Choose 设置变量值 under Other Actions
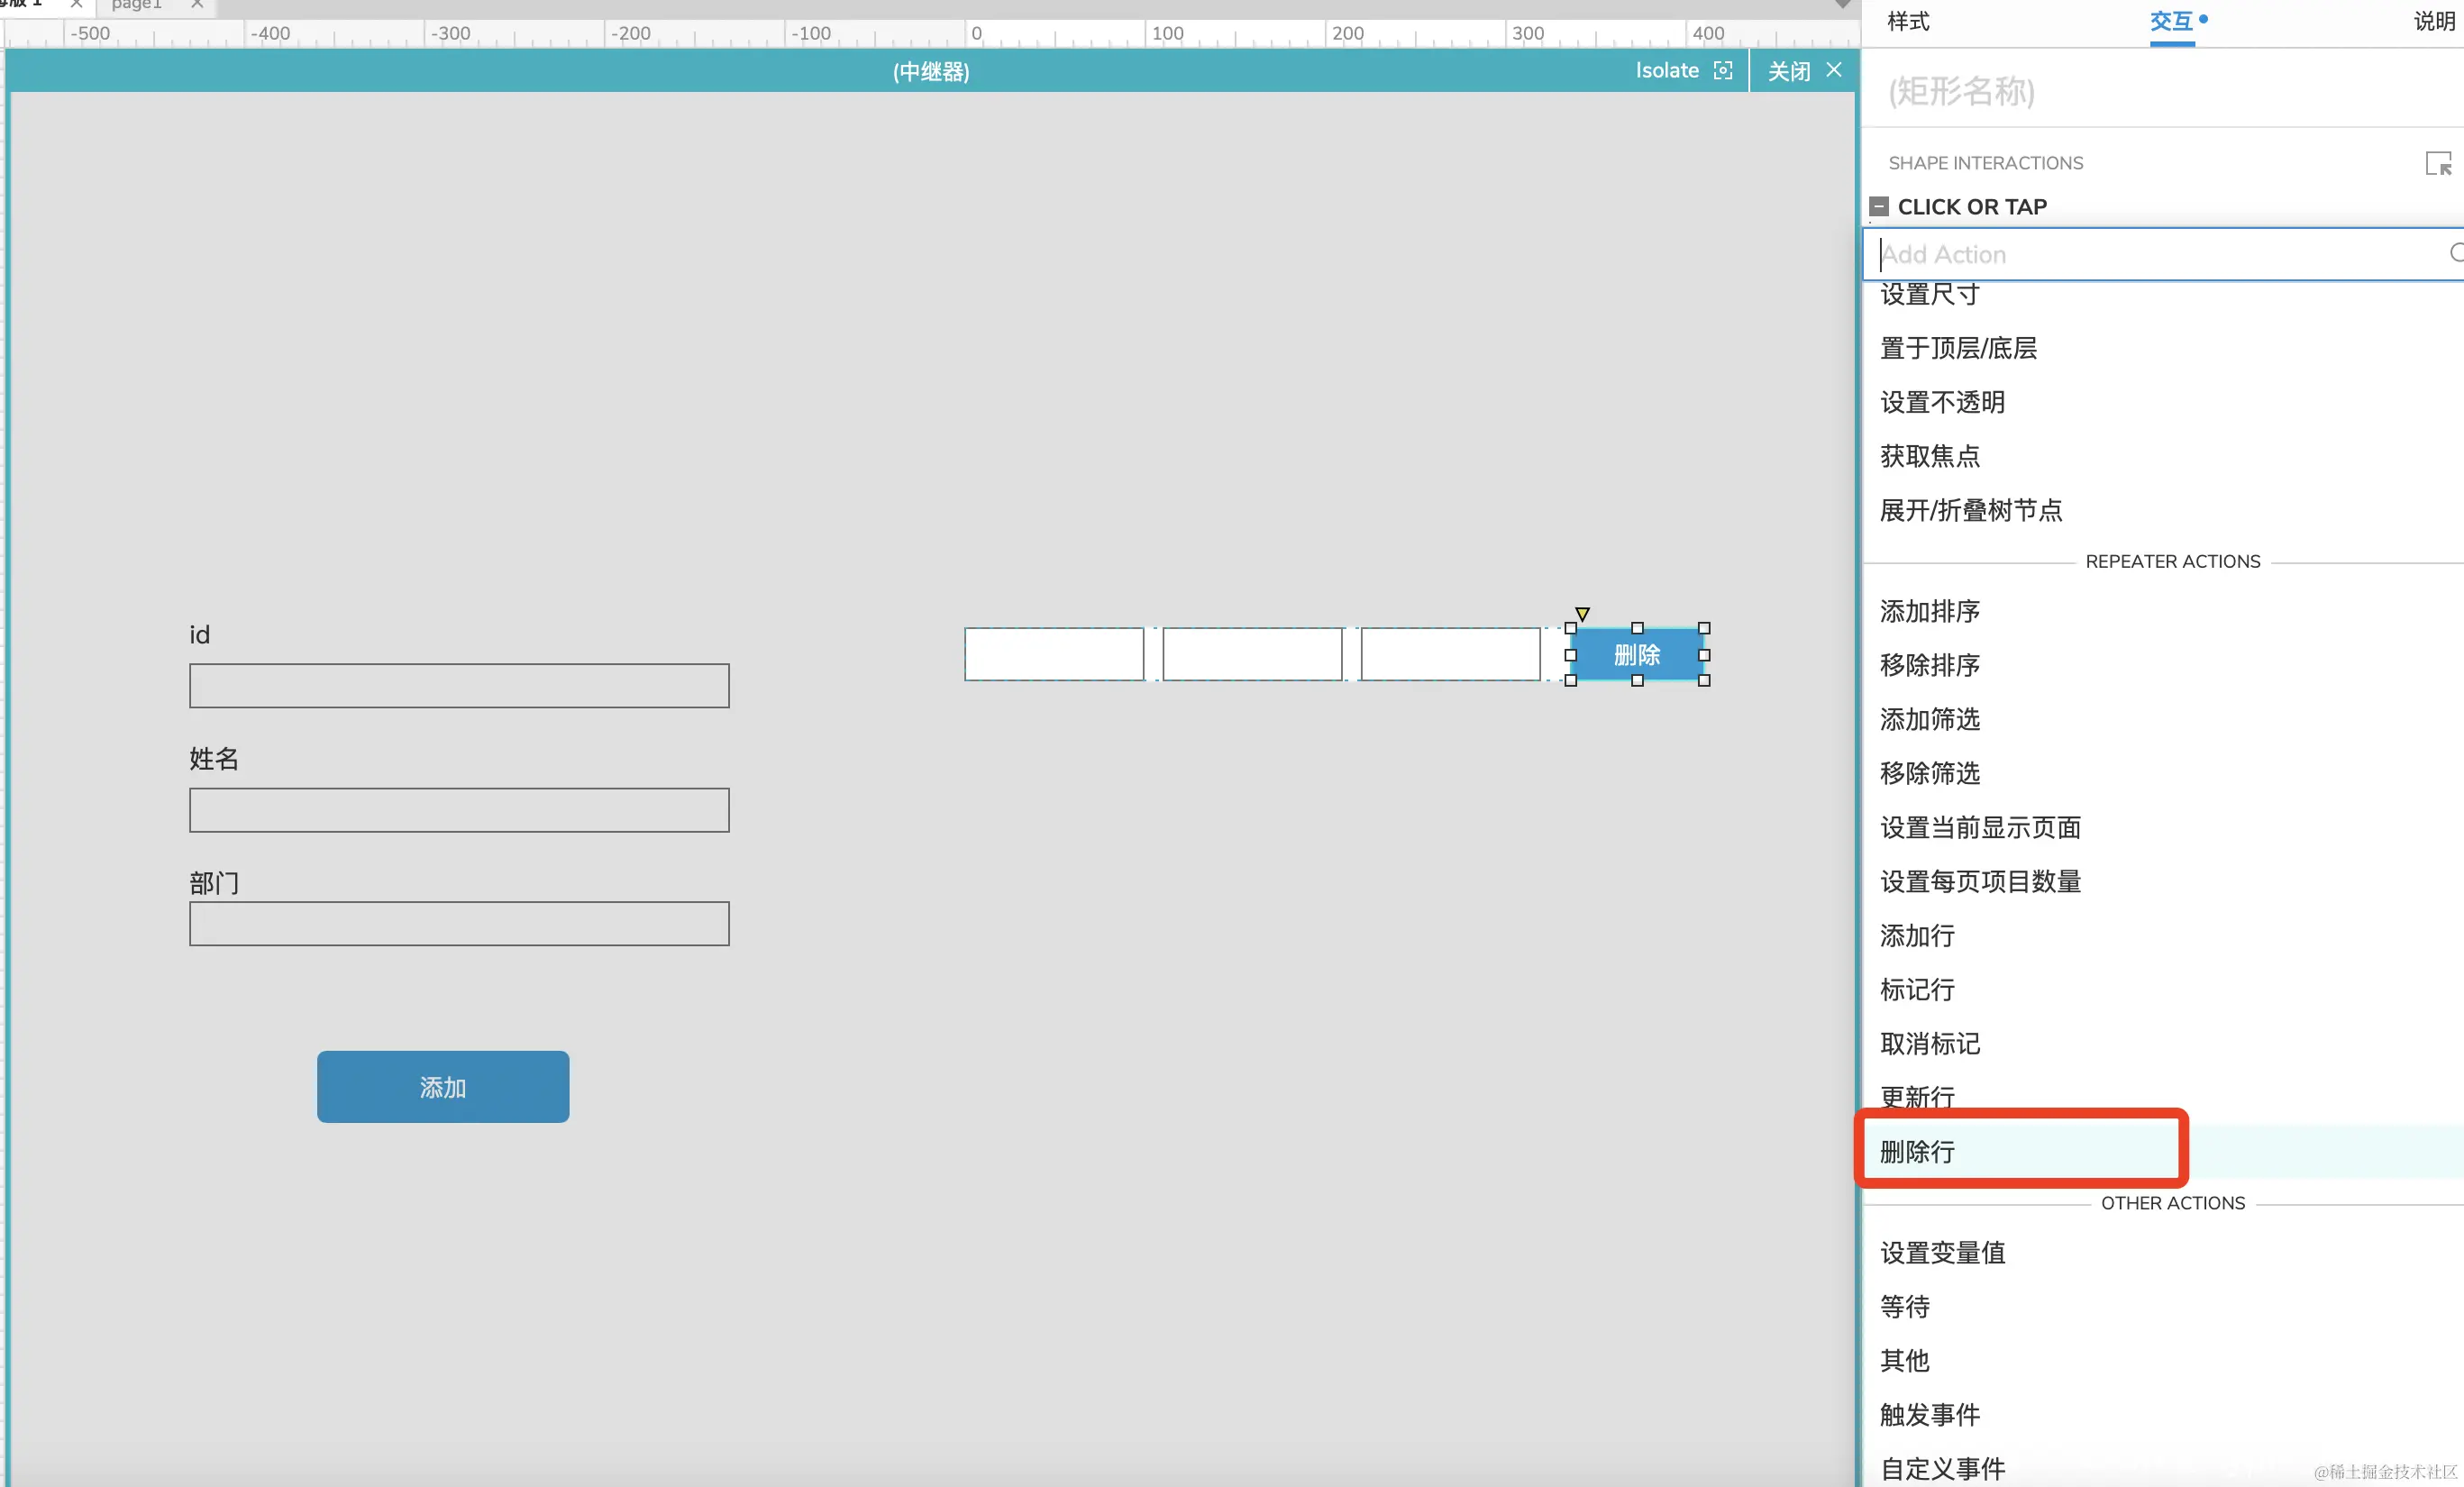This screenshot has height=1487, width=2464. click(1942, 1252)
